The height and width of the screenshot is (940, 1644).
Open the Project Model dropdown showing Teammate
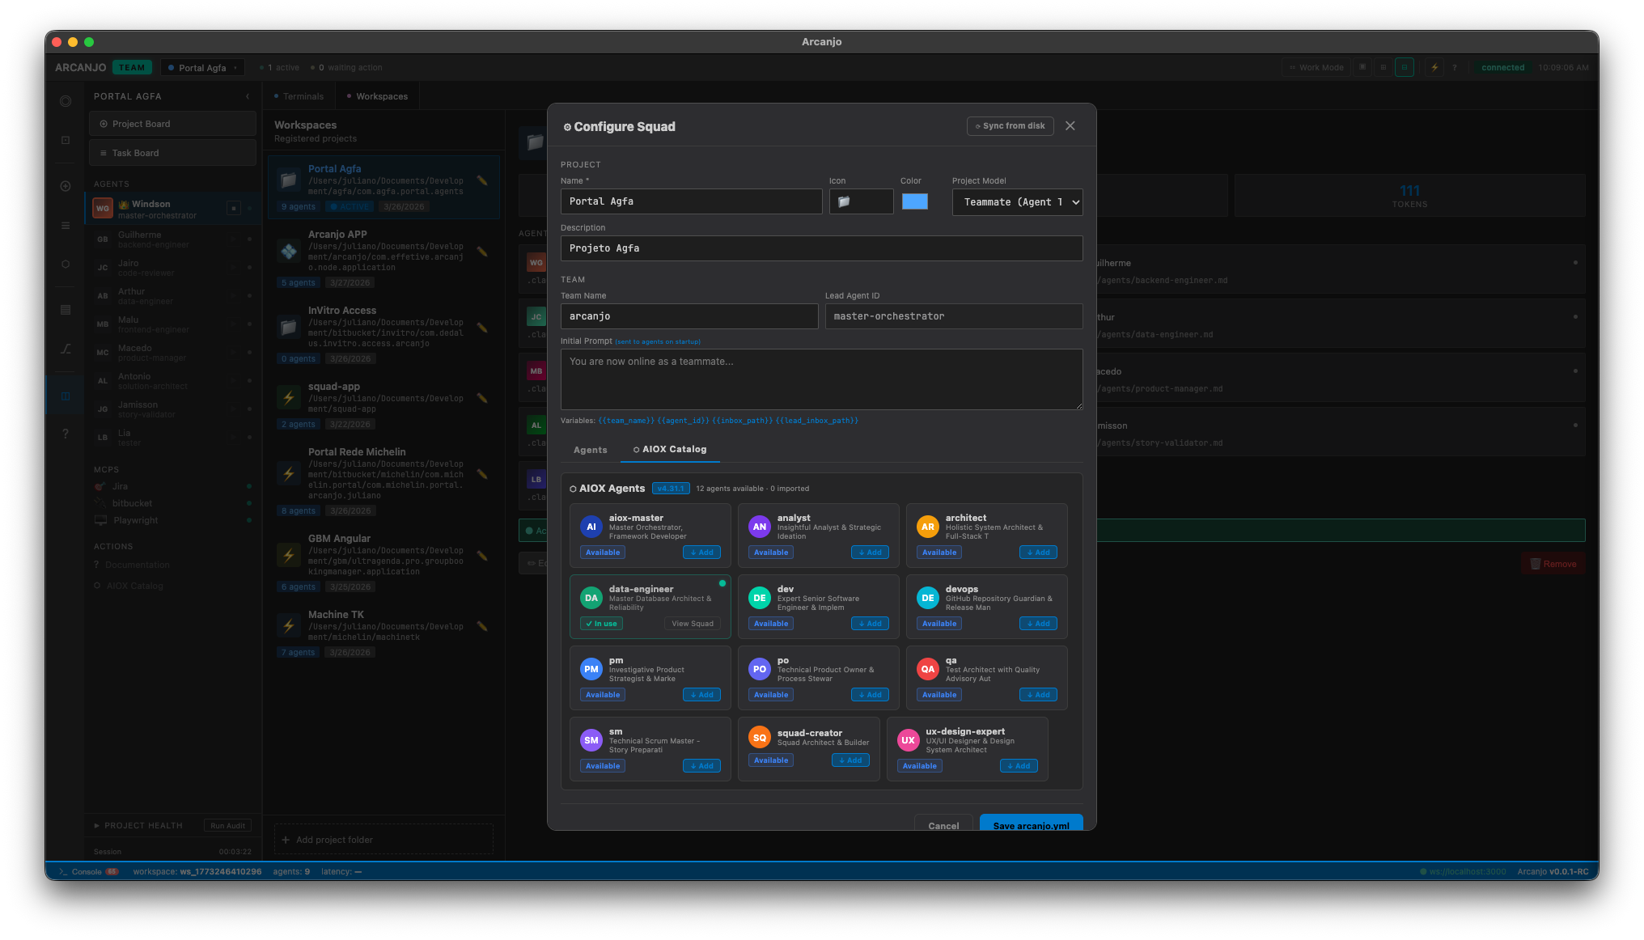1017,202
